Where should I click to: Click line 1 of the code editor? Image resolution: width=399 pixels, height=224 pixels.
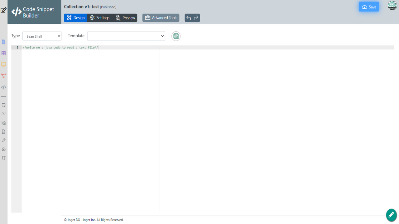click(208, 48)
